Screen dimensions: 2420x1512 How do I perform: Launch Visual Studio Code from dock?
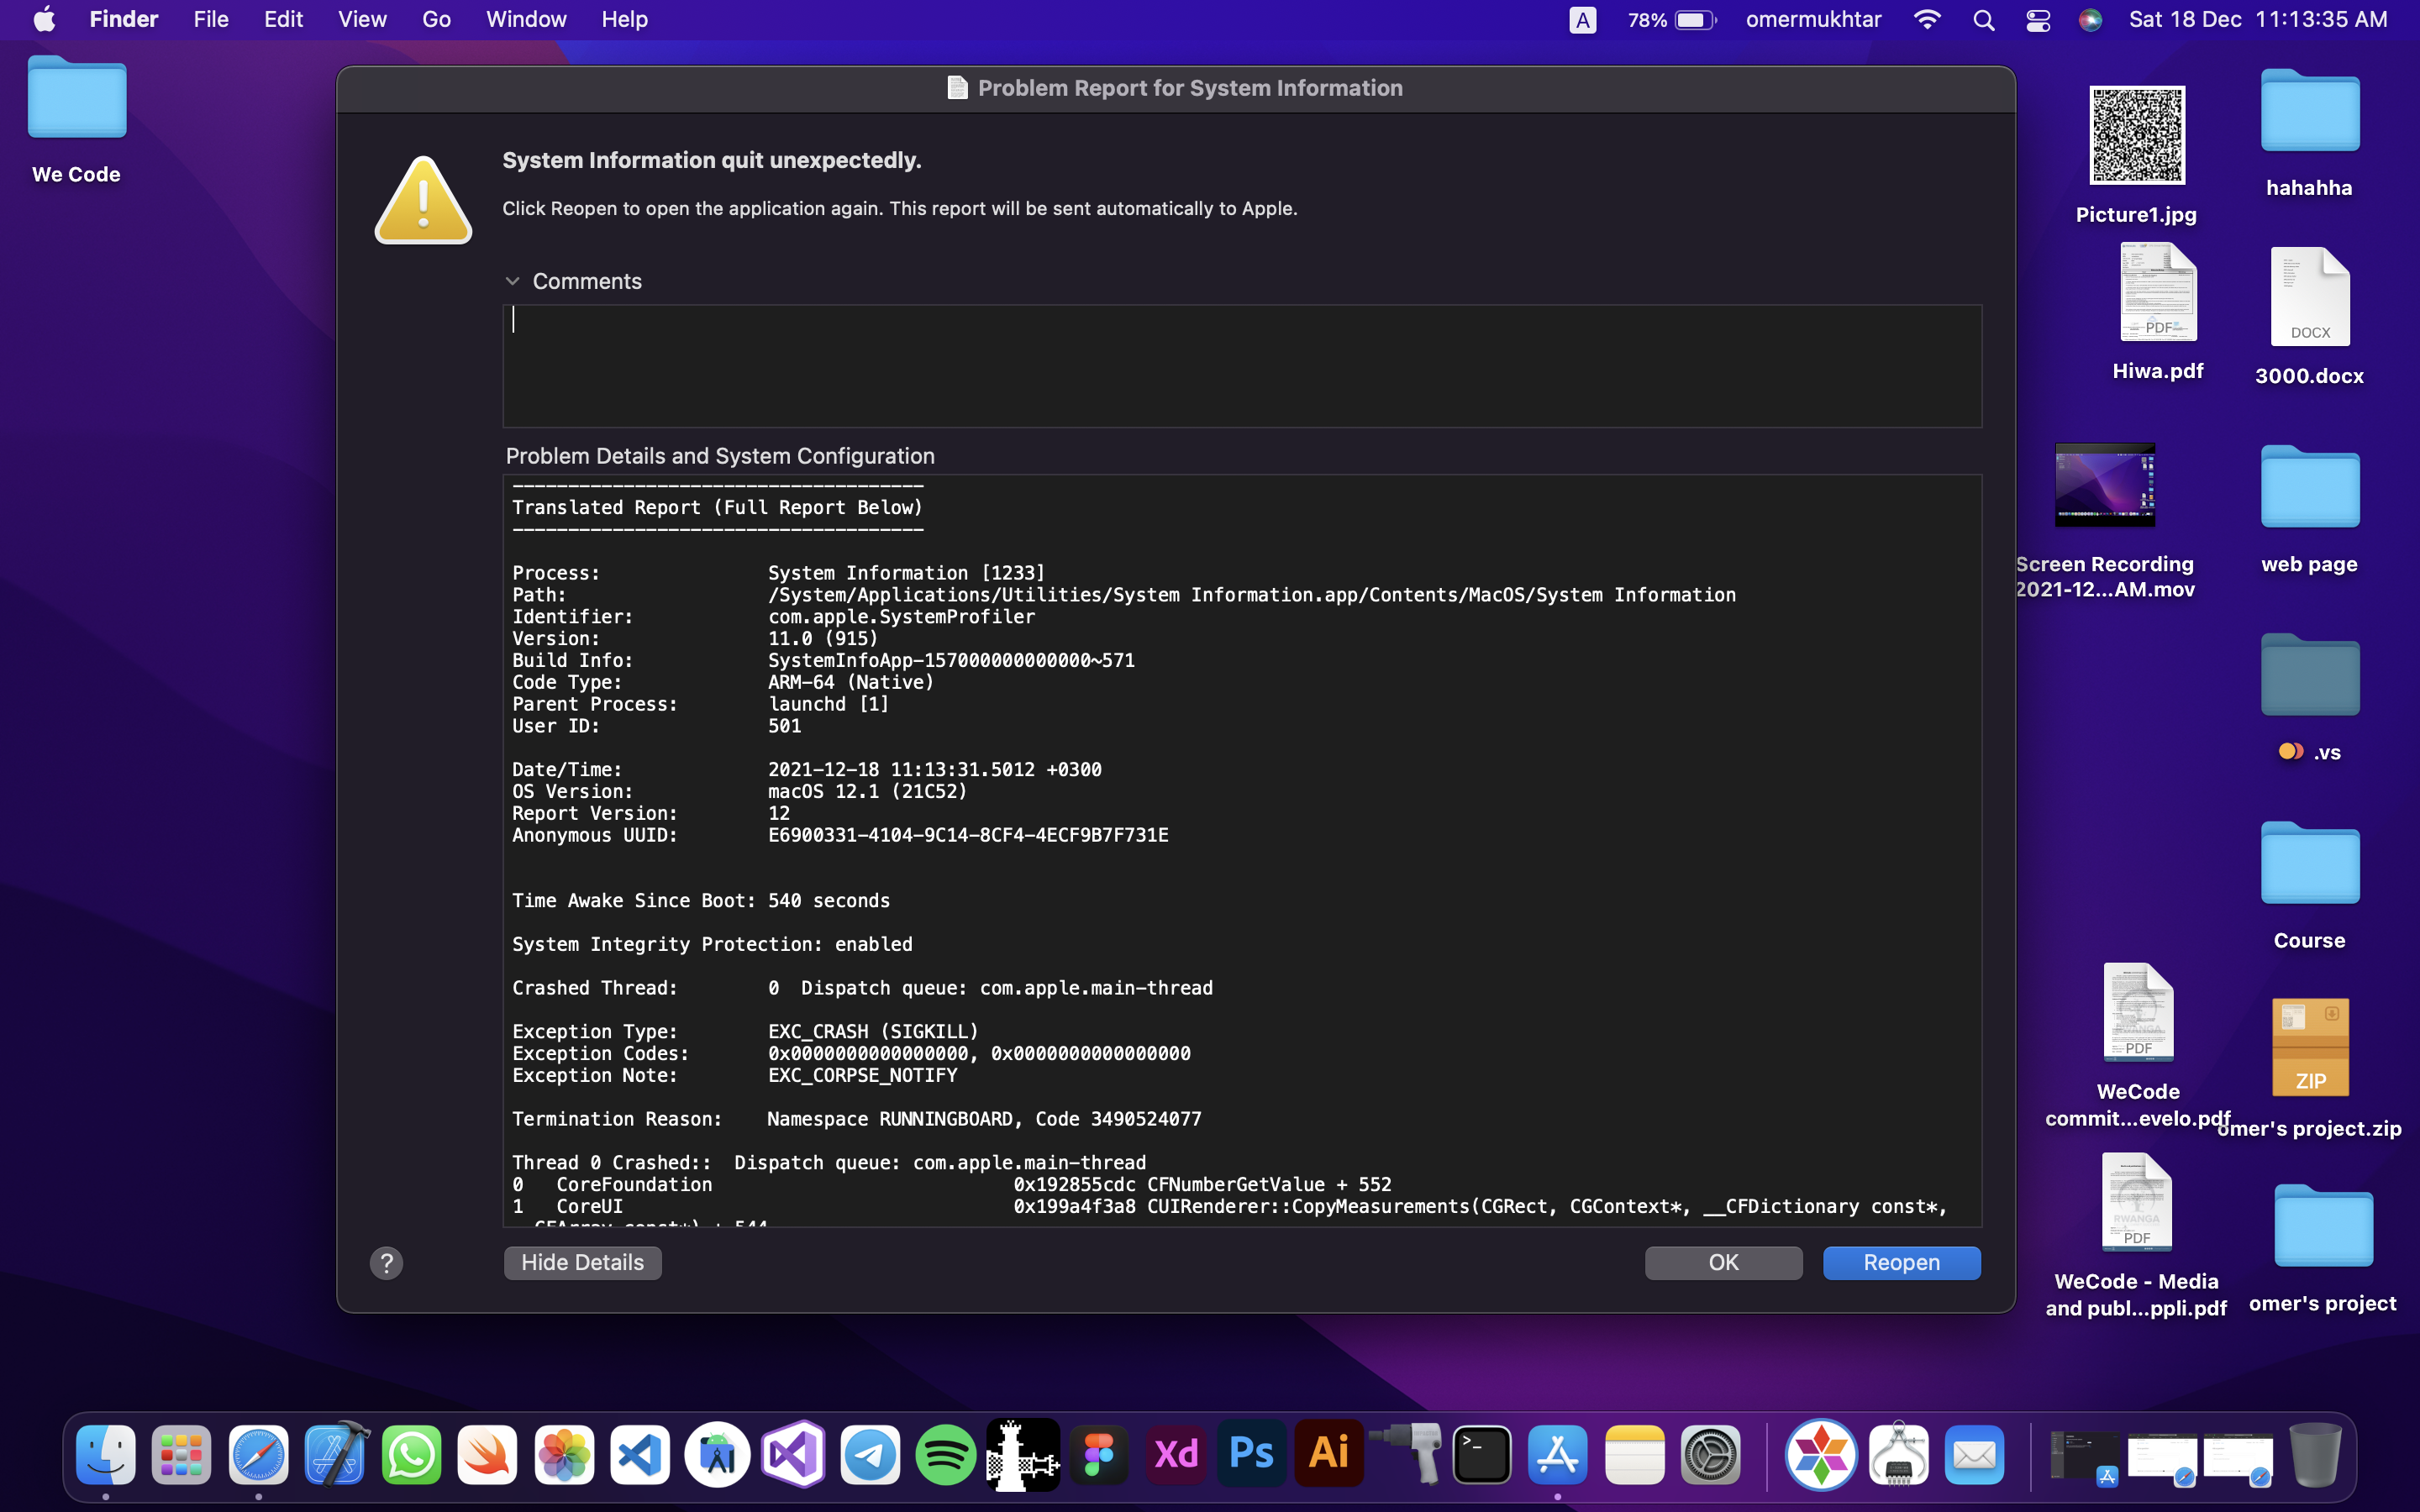(x=641, y=1455)
